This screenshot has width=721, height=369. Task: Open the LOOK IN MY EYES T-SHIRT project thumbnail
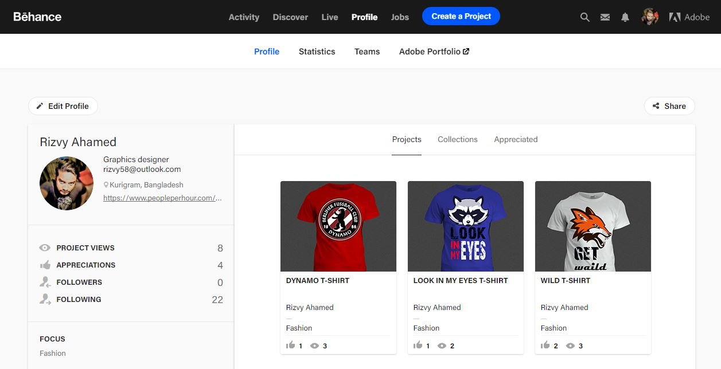[x=465, y=226]
